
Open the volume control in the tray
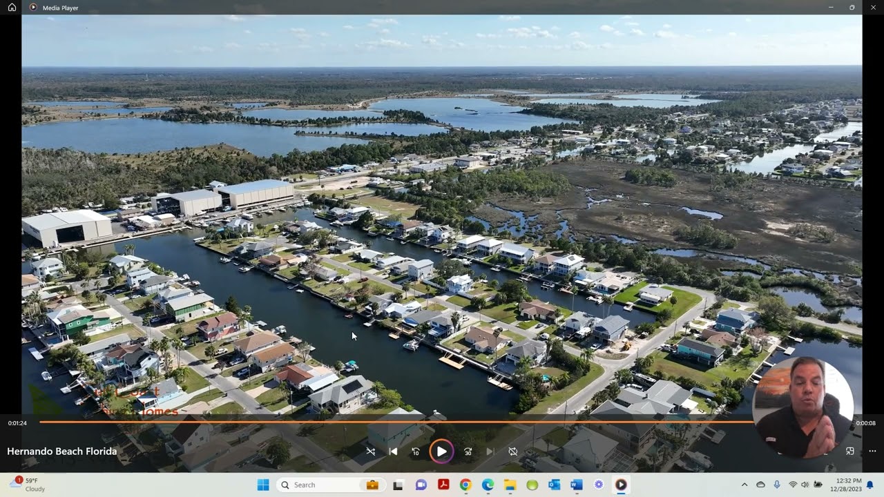(x=805, y=485)
